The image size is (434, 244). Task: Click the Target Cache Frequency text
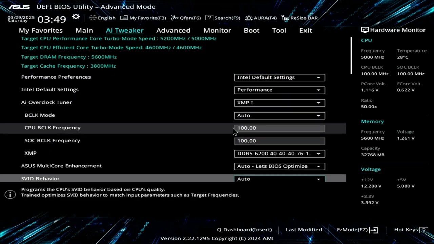pos(68,66)
